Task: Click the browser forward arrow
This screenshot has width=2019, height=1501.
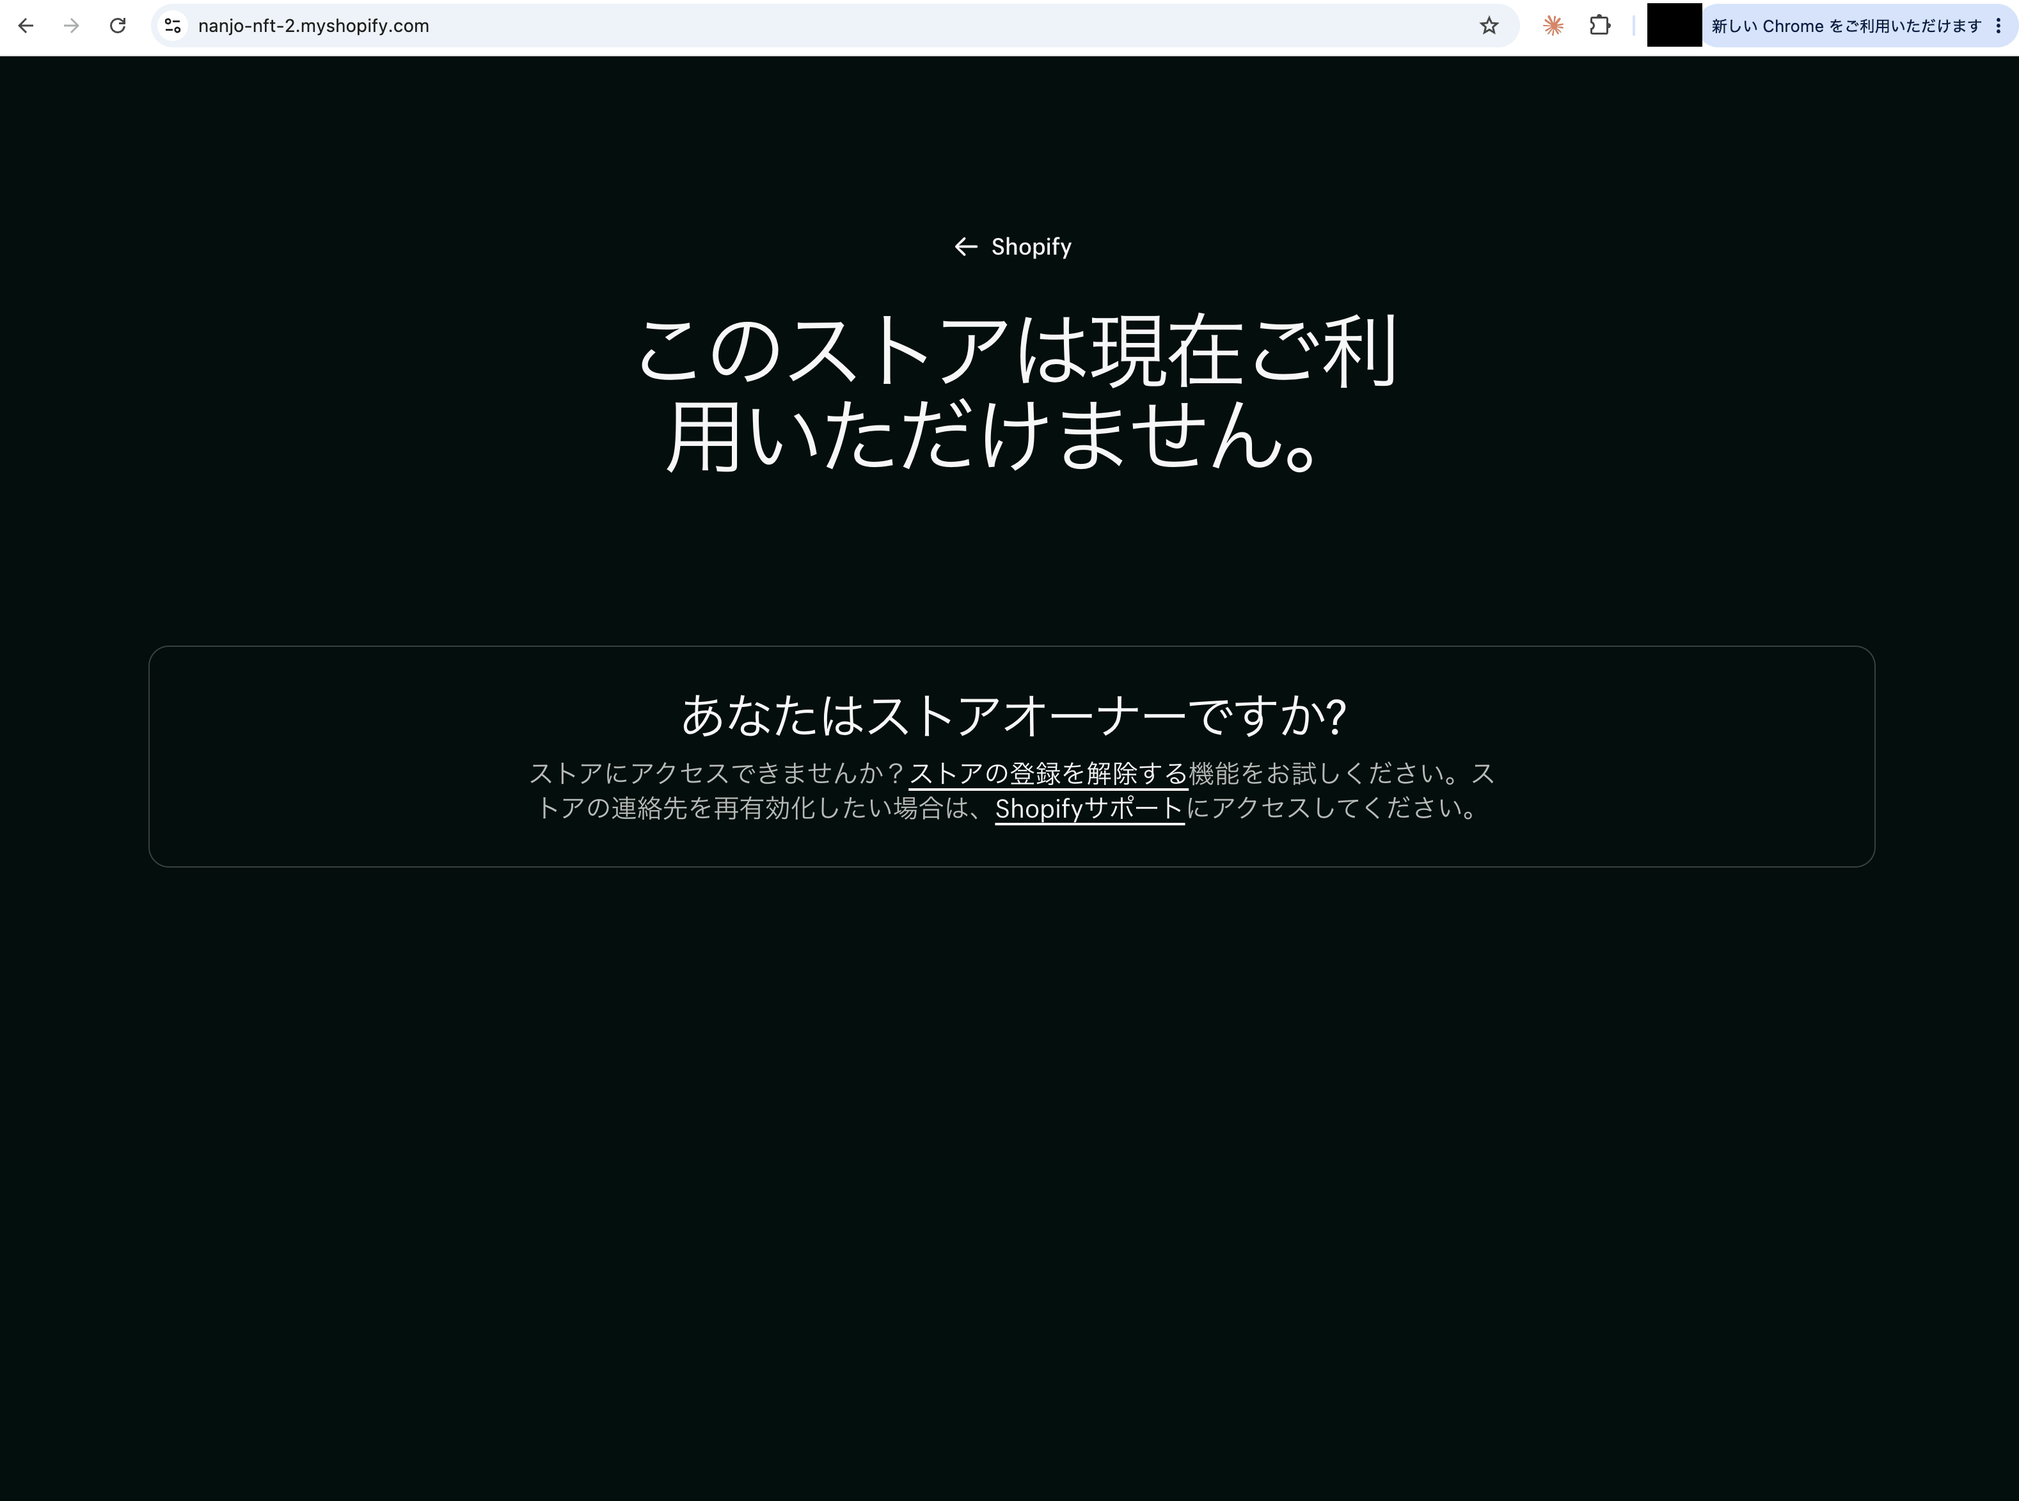Action: [72, 26]
